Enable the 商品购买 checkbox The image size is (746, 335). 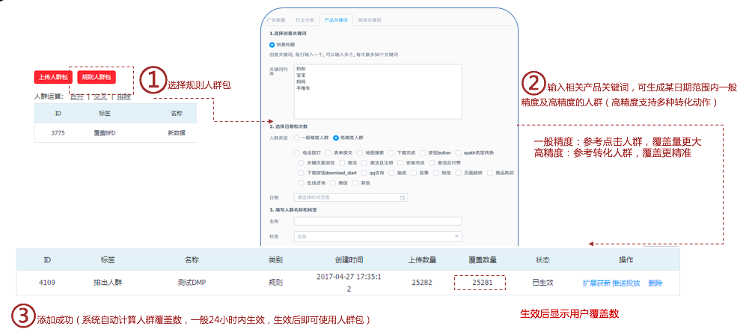(489, 173)
